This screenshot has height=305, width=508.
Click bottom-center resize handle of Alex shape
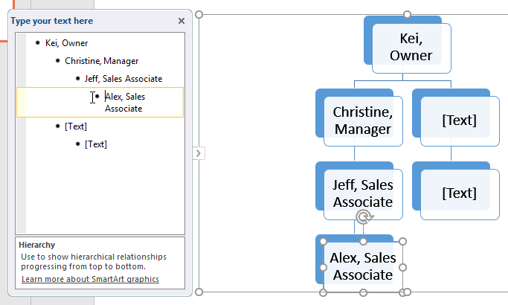pyautogui.click(x=363, y=292)
